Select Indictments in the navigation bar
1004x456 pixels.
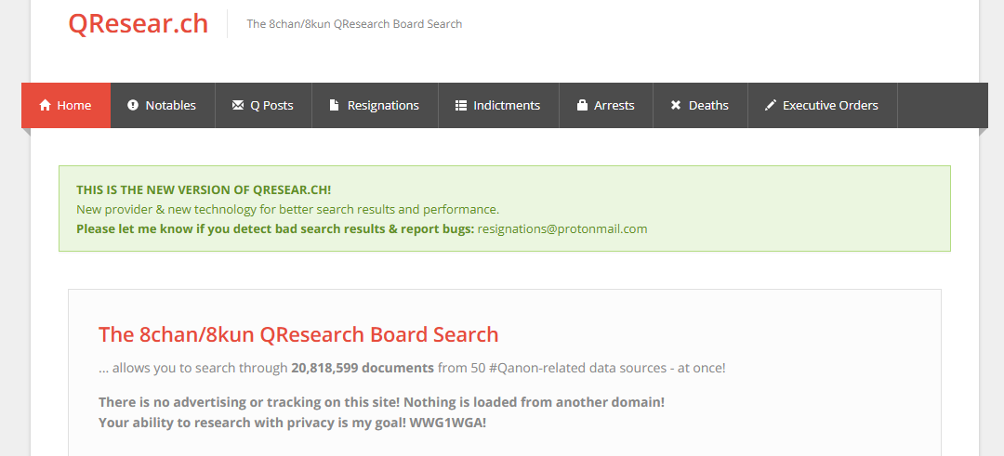point(498,106)
